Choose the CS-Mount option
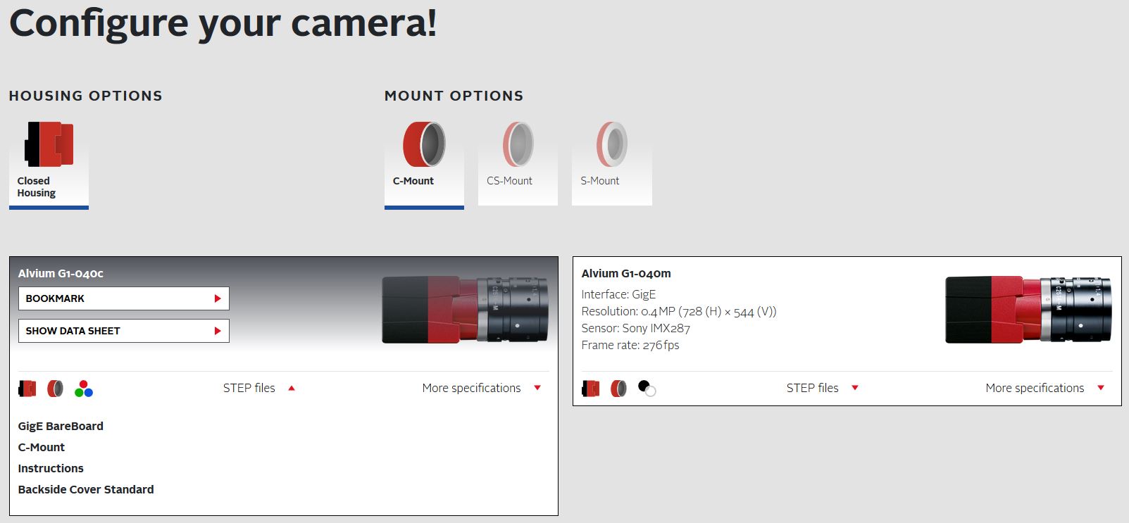This screenshot has width=1129, height=523. click(518, 161)
